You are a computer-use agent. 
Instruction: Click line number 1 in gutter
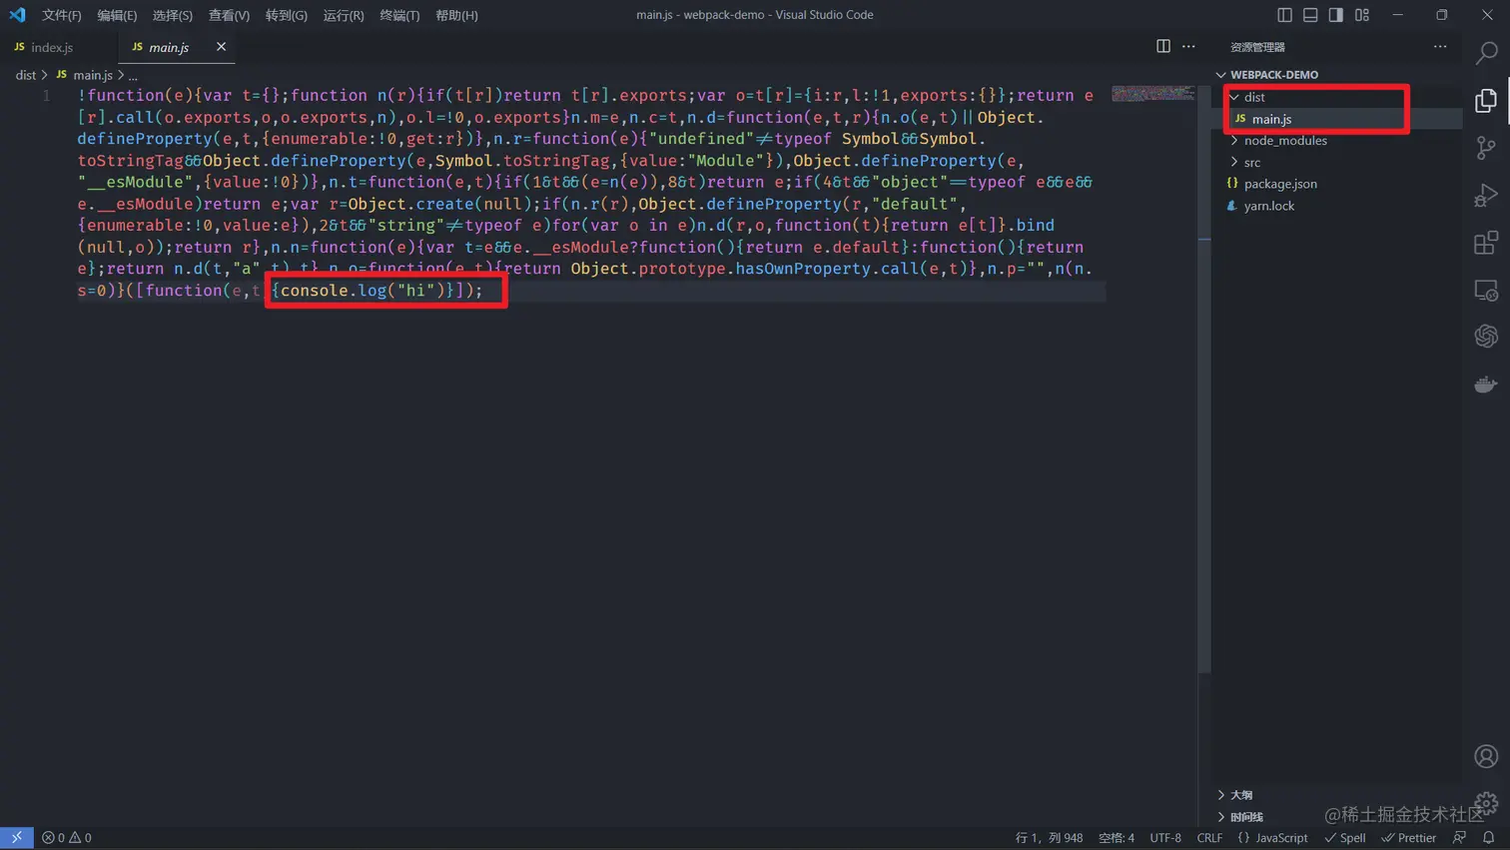[46, 96]
